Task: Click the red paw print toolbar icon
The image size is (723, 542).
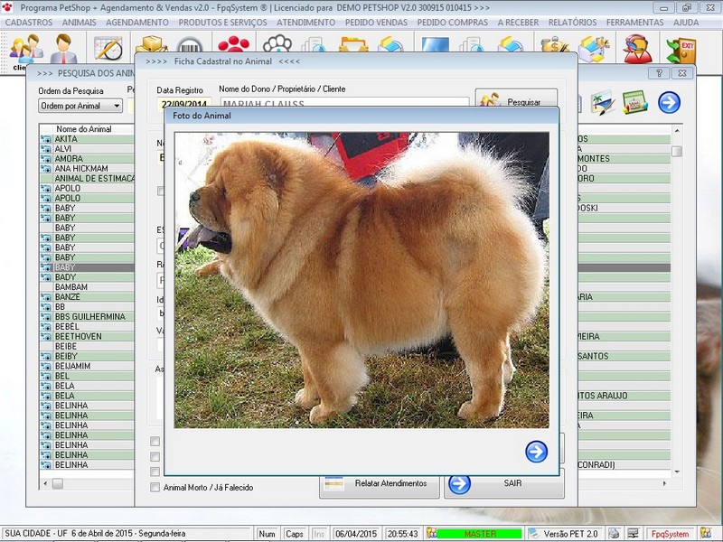Action: (234, 44)
